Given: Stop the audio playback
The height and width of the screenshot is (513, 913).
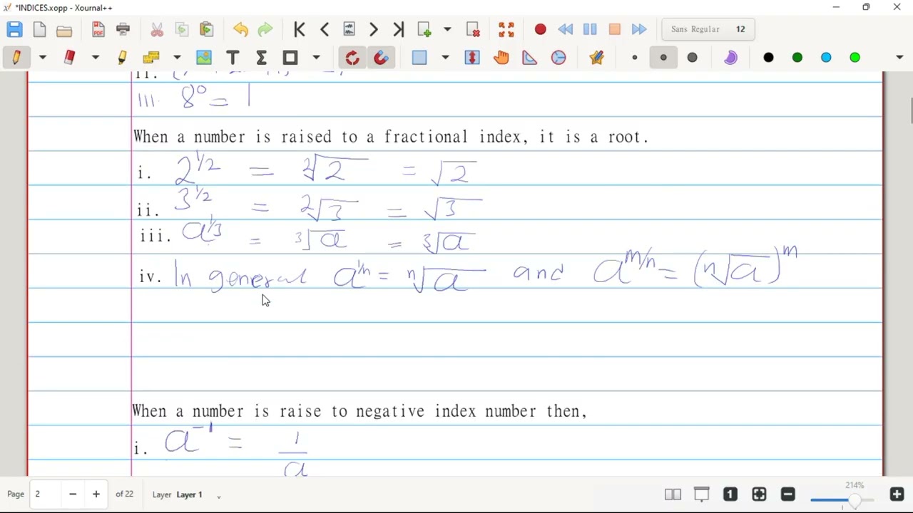Looking at the screenshot, I should click(x=615, y=29).
